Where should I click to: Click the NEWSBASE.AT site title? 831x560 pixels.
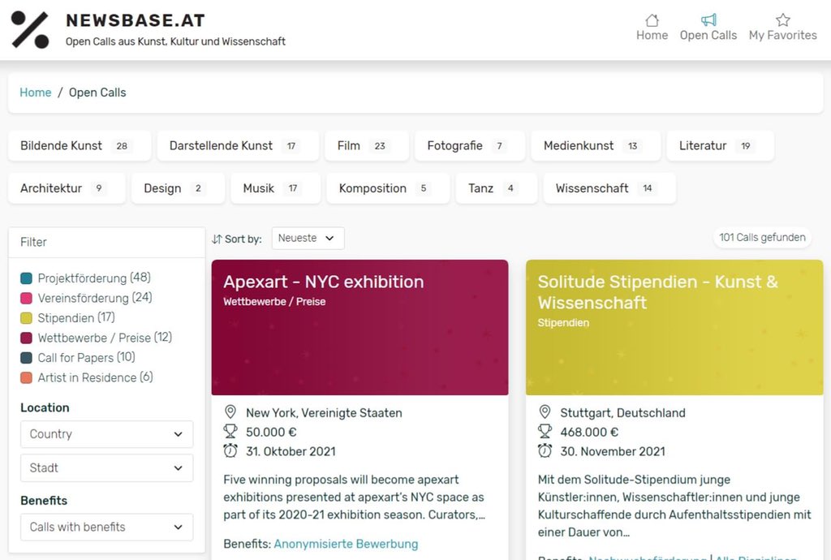click(136, 20)
